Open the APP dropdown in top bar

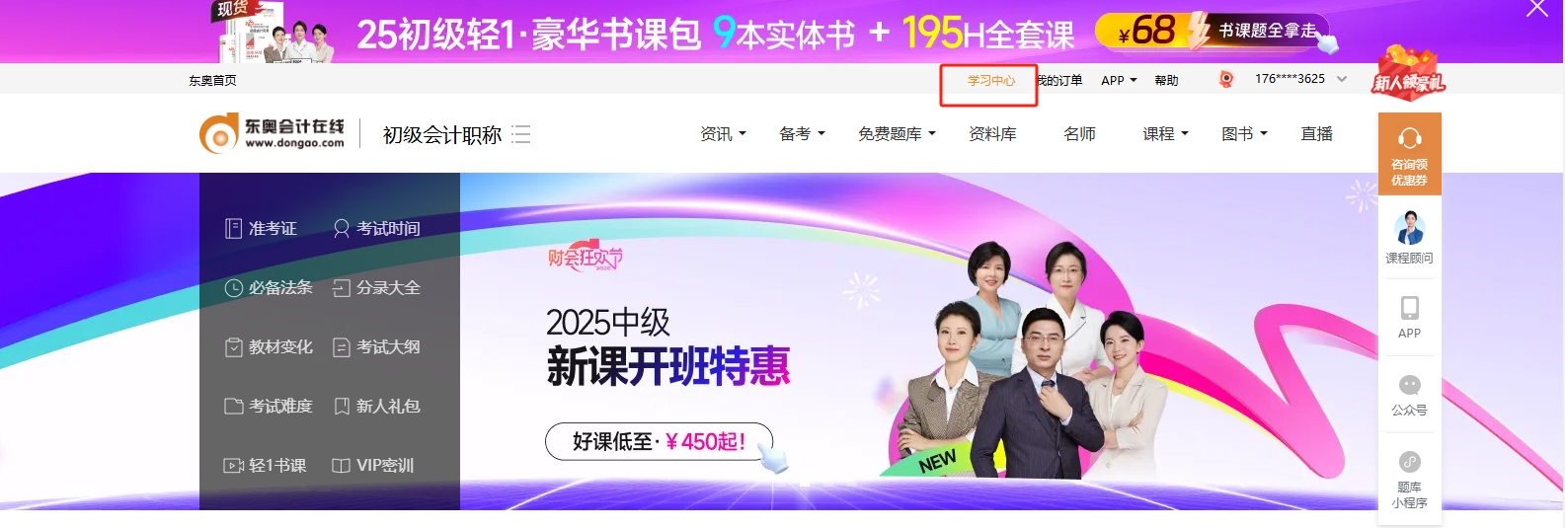(x=1119, y=80)
